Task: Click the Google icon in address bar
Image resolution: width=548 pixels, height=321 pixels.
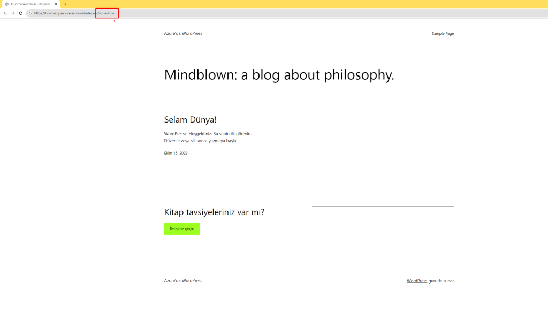Action: point(31,13)
